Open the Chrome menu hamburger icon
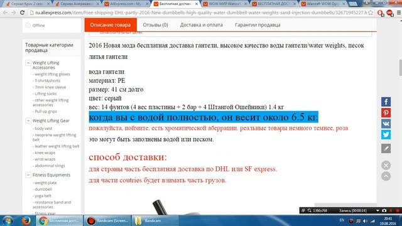This screenshot has height=226, width=402. coord(399,13)
